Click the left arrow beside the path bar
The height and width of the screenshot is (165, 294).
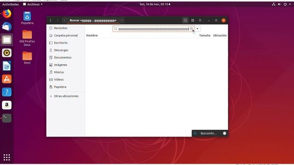point(64,20)
